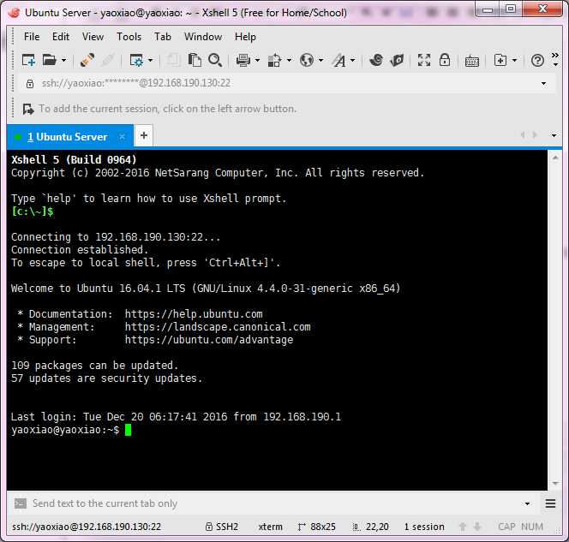
Task: Open the Edit menu
Action: [61, 37]
